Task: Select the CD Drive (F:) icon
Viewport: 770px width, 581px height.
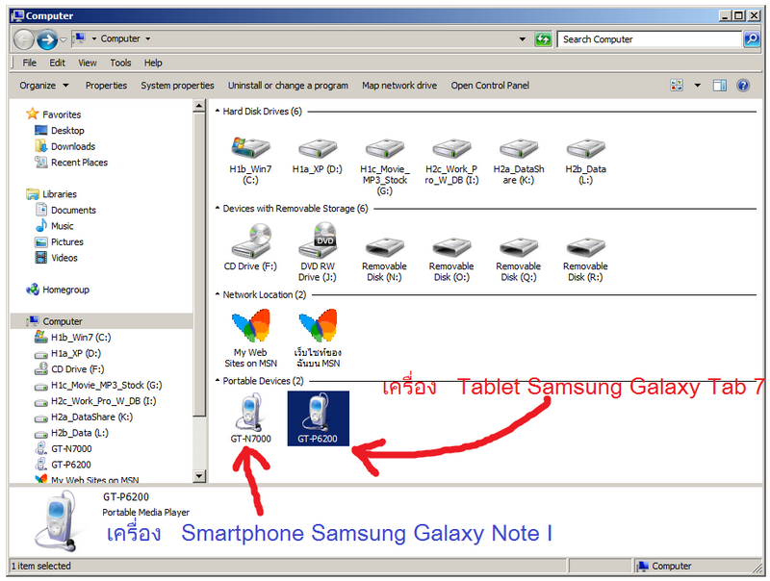Action: click(250, 240)
